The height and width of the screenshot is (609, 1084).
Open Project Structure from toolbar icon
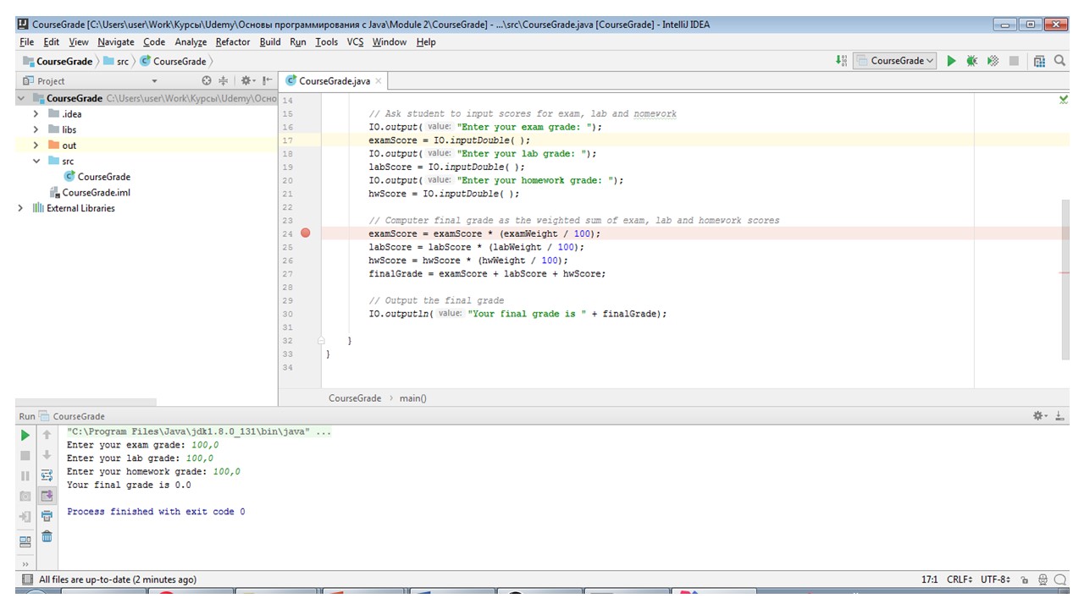tap(1039, 61)
